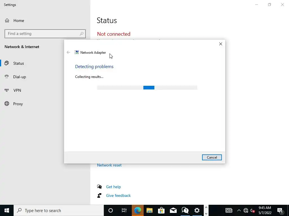289x216 pixels.
Task: Launch Microsoft Edge from taskbar
Action: click(x=137, y=210)
